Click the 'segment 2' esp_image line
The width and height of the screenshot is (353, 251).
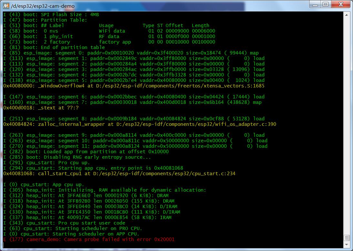point(134,64)
